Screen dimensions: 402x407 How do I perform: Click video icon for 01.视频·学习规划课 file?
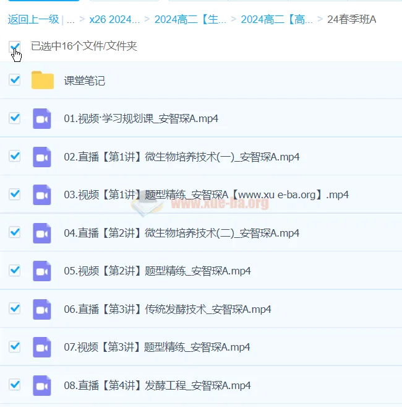[42, 119]
